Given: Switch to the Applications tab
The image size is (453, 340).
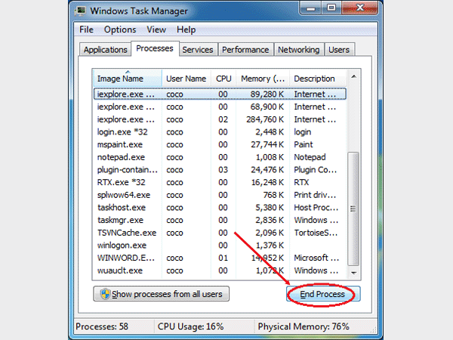Looking at the screenshot, I should (x=106, y=50).
